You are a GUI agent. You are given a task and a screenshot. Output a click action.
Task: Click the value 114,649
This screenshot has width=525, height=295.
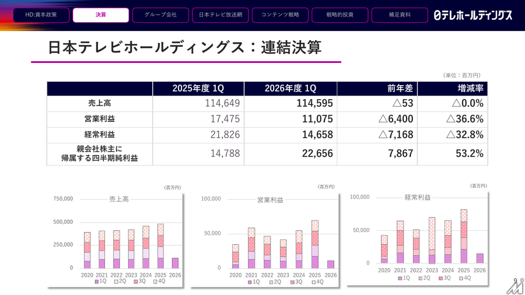pyautogui.click(x=222, y=103)
